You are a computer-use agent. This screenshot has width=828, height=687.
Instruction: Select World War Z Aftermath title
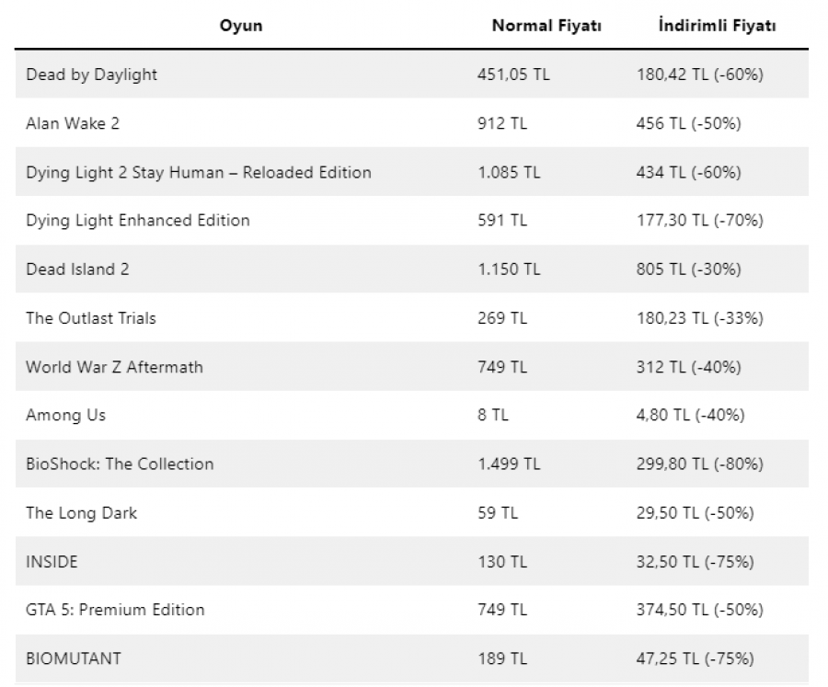[115, 367]
